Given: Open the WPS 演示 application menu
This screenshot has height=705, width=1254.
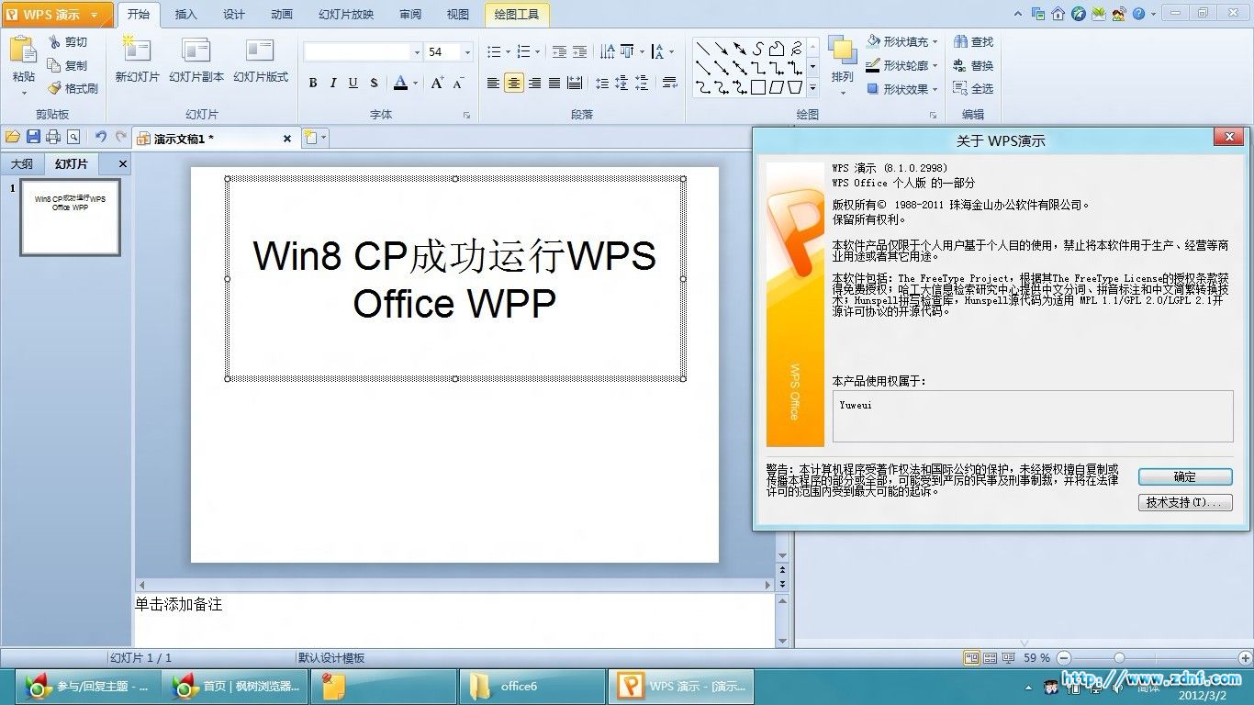Looking at the screenshot, I should (x=57, y=15).
